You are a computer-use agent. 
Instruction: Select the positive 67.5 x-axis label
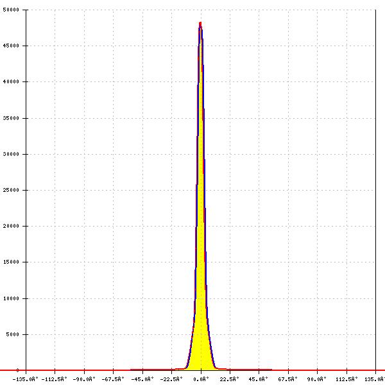tap(287, 379)
